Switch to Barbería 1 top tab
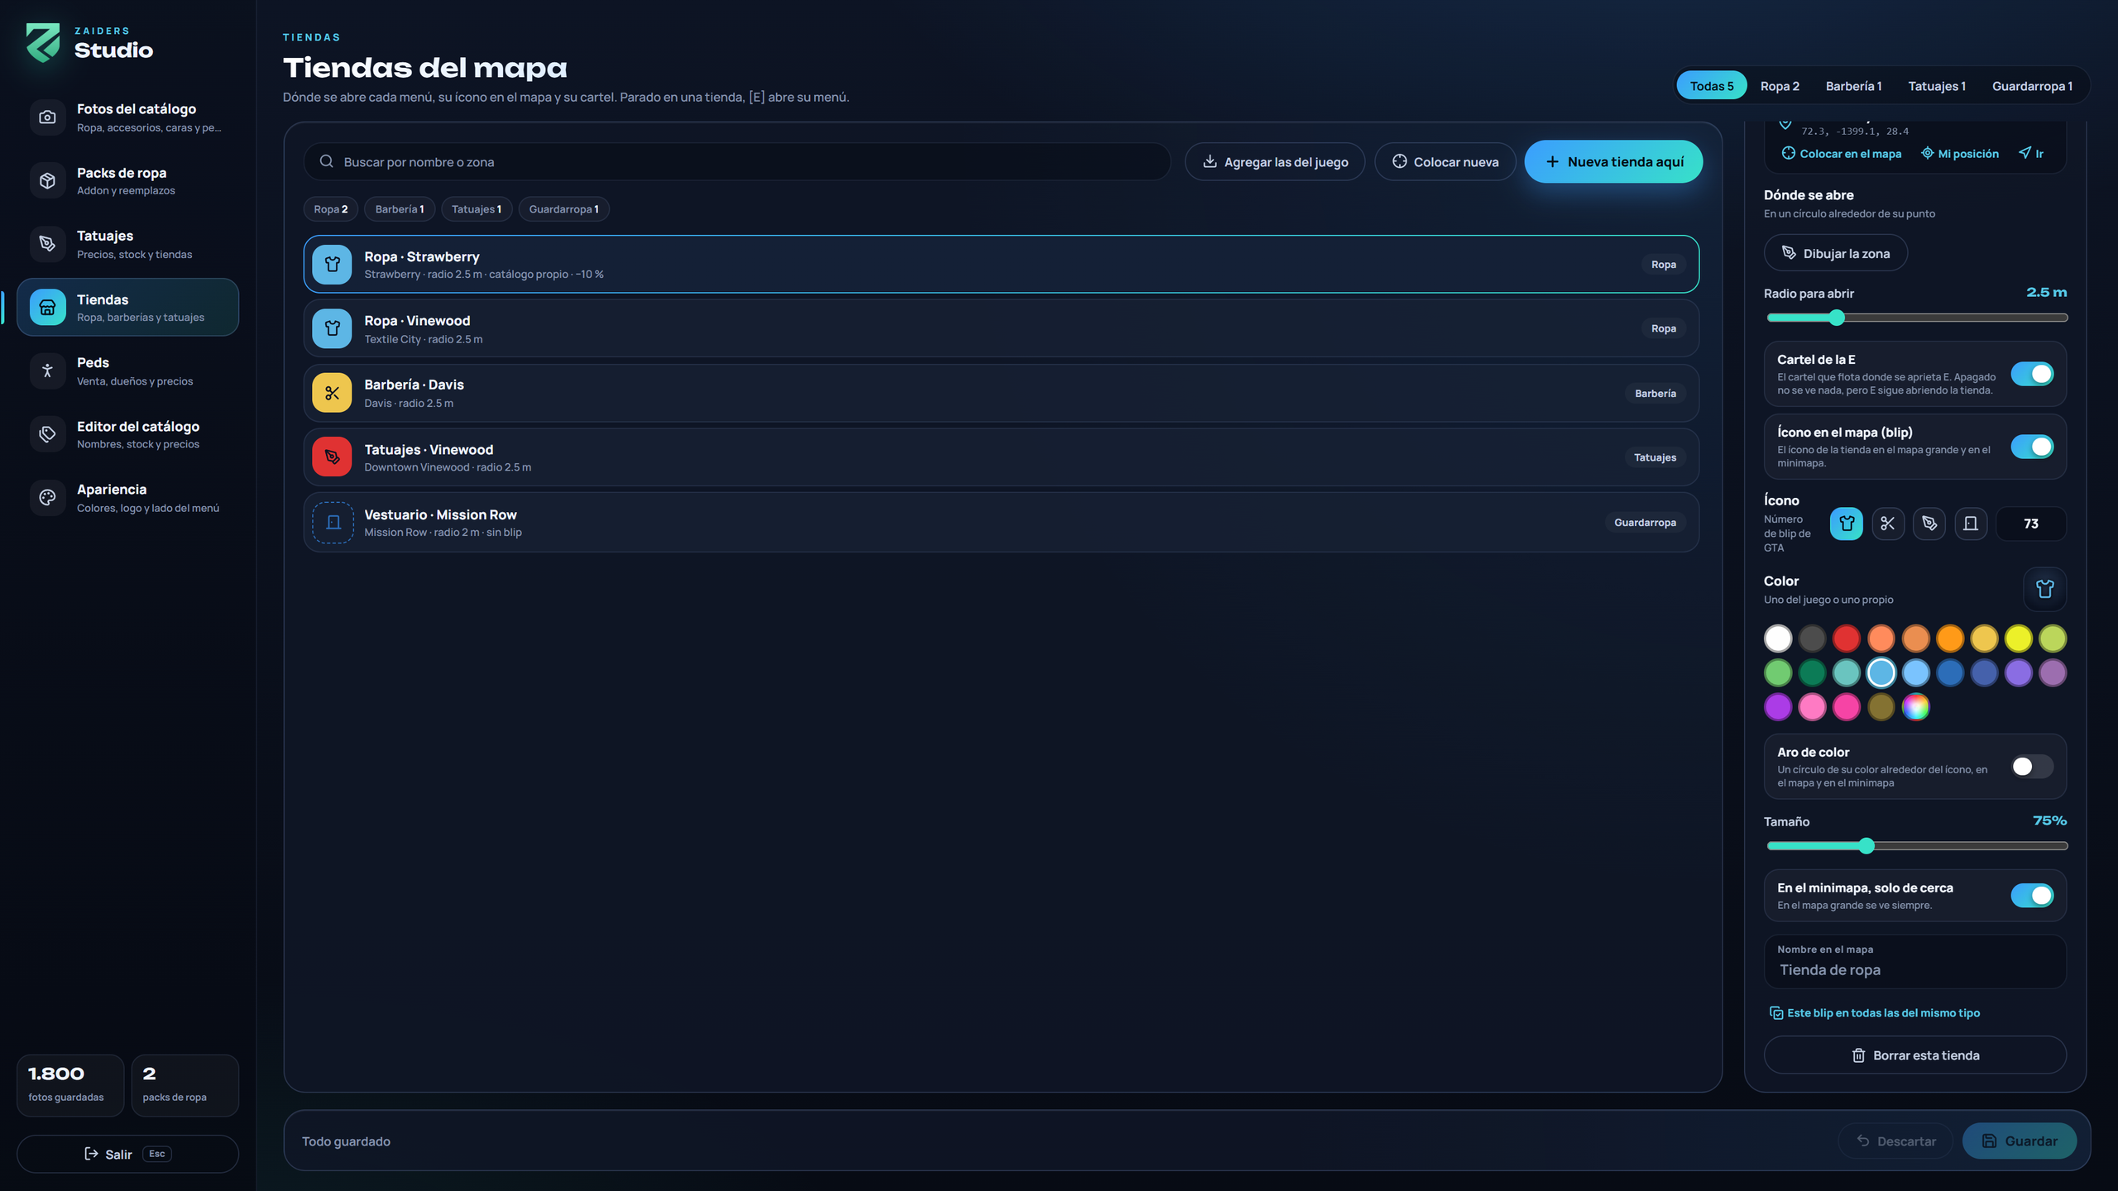Image resolution: width=2118 pixels, height=1191 pixels. [x=1853, y=86]
